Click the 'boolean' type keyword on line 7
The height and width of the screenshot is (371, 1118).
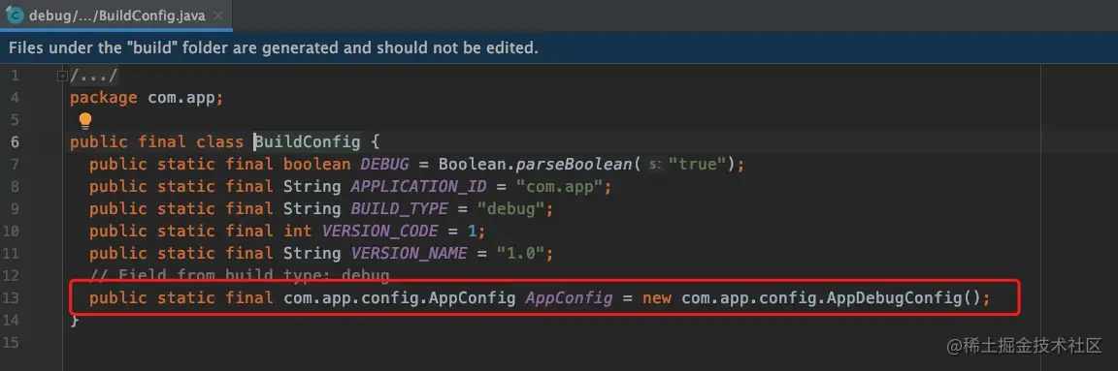coord(316,165)
